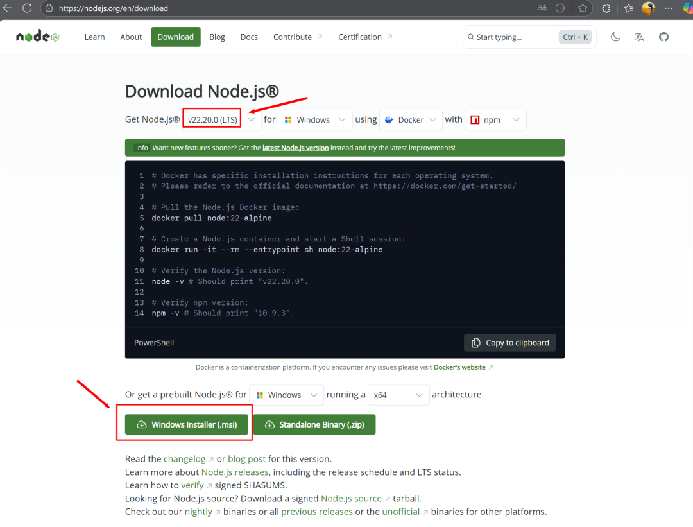Image resolution: width=693 pixels, height=527 pixels.
Task: Open the unofficial binaries link
Action: 401,512
